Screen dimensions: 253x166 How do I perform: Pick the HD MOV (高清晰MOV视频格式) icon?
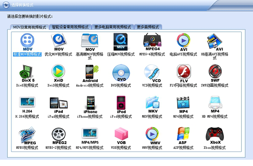pyautogui.click(x=90, y=42)
